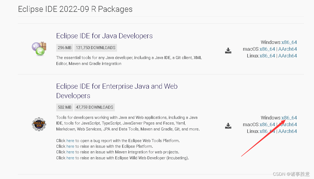
Task: Click the download icon for Java Developers
Action: [228, 50]
